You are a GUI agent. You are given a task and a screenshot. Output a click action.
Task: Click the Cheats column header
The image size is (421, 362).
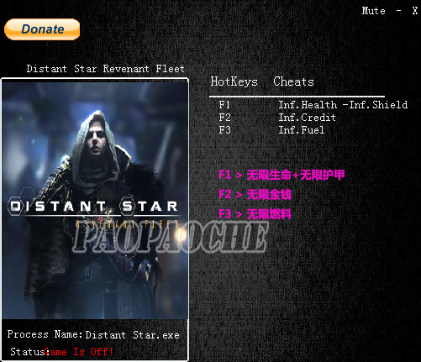point(293,81)
